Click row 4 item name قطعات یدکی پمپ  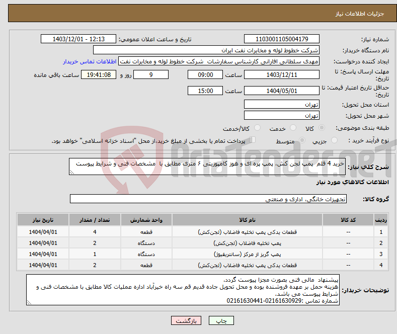(x=247, y=265)
